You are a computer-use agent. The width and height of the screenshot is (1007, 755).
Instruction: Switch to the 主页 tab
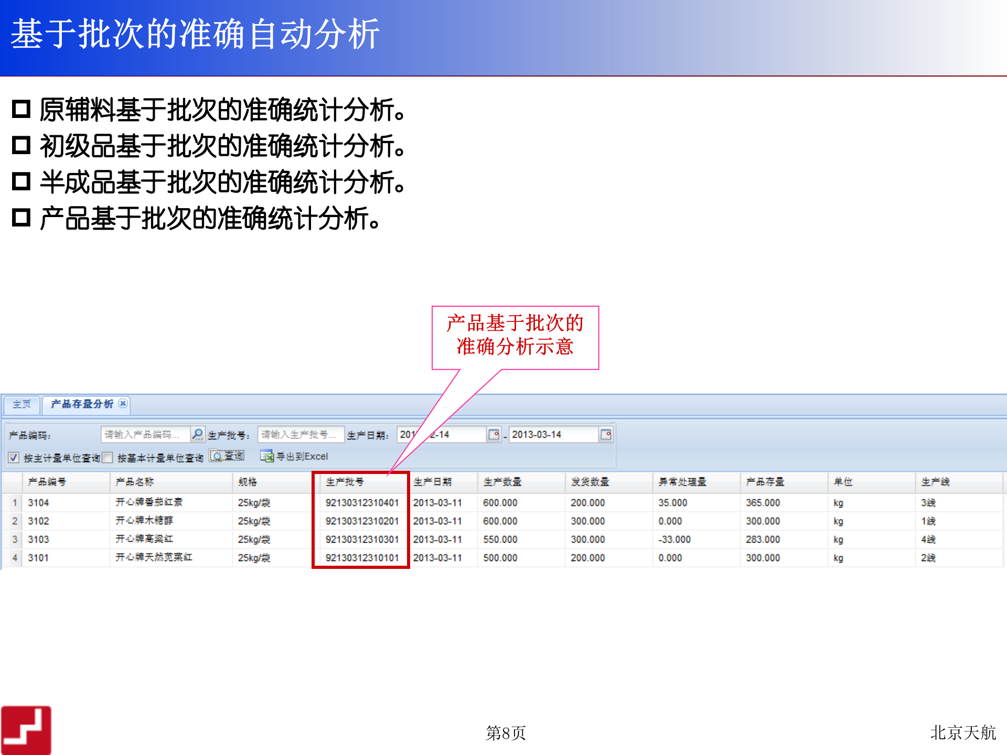click(x=23, y=404)
